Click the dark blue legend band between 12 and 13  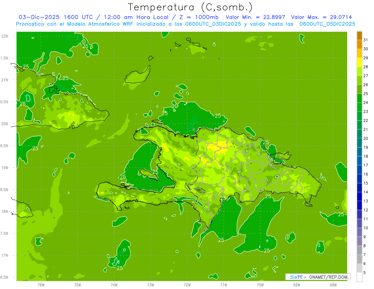[x=359, y=205]
